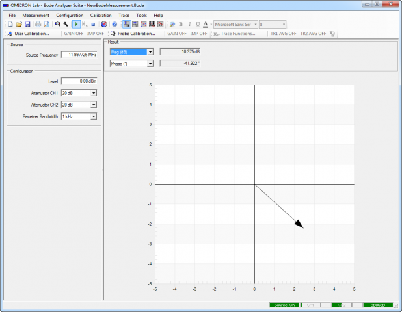Expand the font color dropdown arrow
This screenshot has width=402, height=312.
tap(211, 24)
